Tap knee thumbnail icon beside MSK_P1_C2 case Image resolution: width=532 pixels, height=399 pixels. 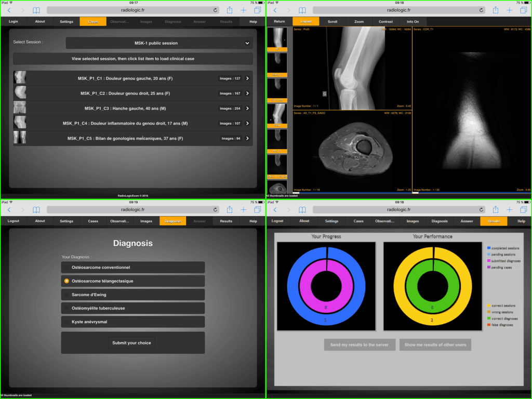pos(20,93)
